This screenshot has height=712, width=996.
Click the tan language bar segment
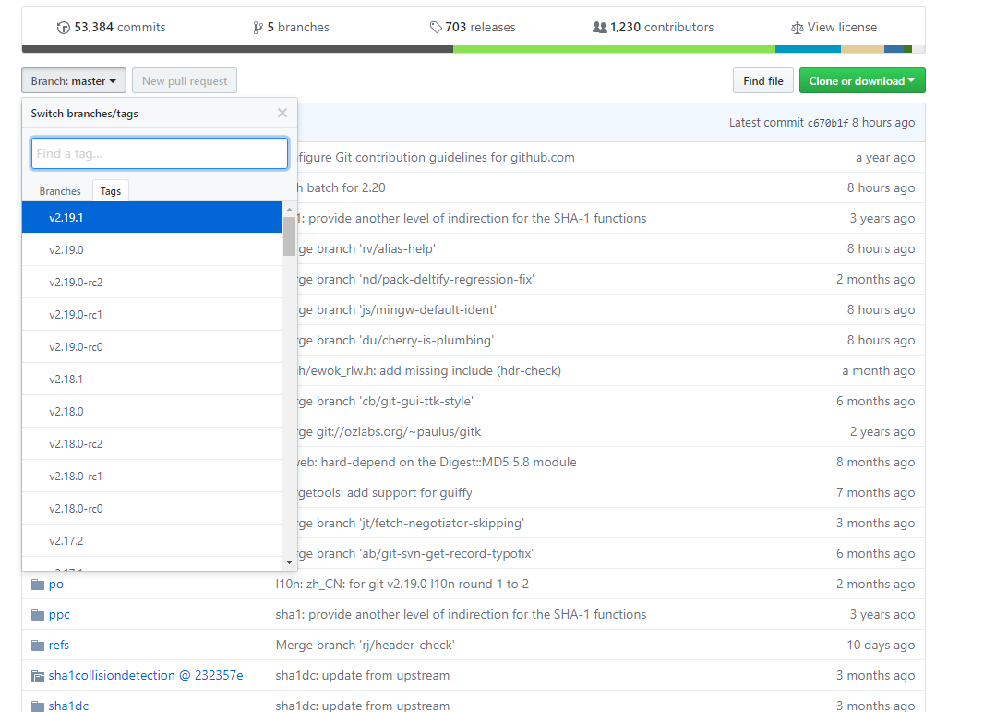point(862,49)
